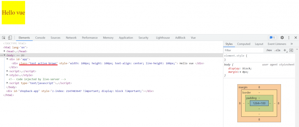Image resolution: width=299 pixels, height=127 pixels.
Task: Open the Security tab
Action: click(143, 38)
